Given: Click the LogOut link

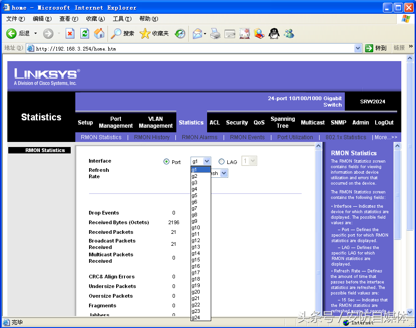Looking at the screenshot, I should click(384, 123).
